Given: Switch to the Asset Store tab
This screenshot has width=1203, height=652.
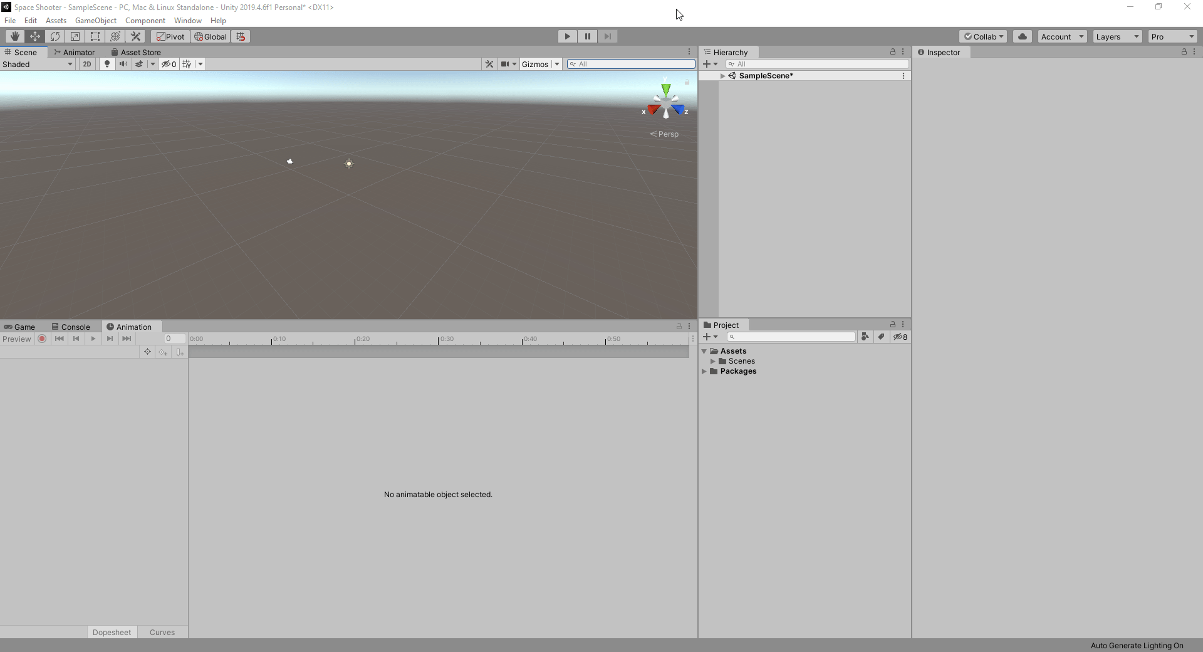Looking at the screenshot, I should (x=136, y=53).
